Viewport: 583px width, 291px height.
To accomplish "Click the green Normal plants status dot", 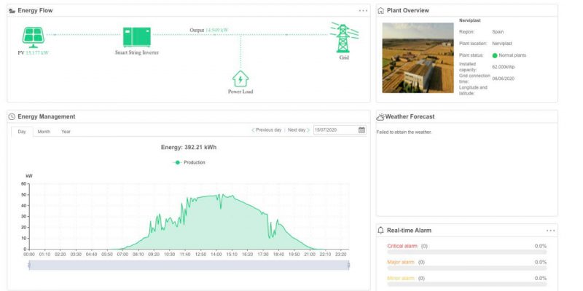I will coord(495,55).
